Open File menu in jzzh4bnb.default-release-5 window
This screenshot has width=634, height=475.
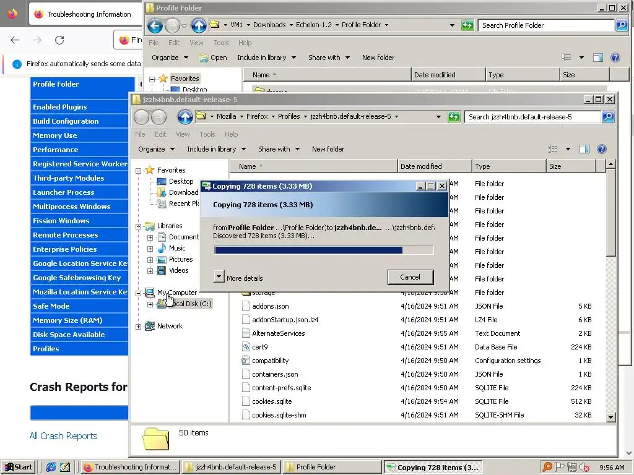(140, 134)
